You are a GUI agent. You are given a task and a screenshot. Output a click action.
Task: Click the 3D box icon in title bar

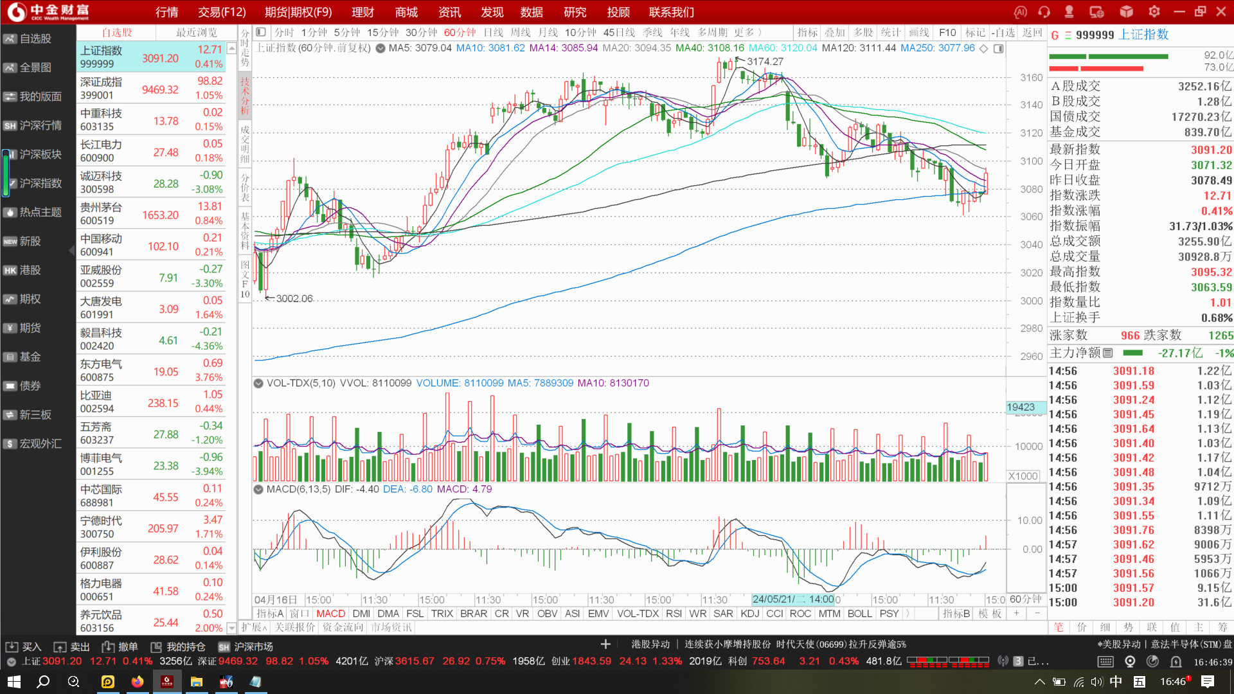(1126, 12)
